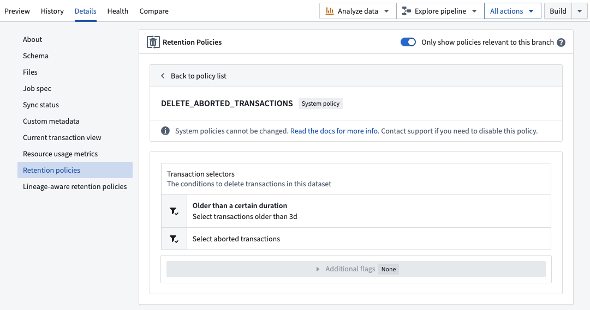Click Read the docs for more info link

coord(335,131)
